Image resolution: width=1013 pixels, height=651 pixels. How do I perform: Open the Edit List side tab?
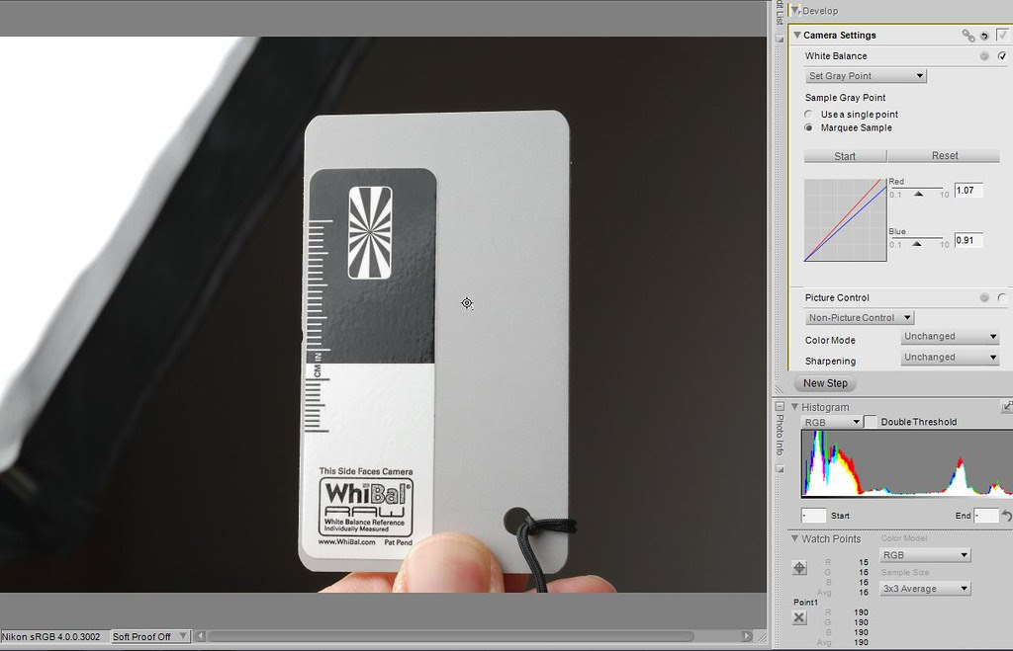click(x=780, y=13)
